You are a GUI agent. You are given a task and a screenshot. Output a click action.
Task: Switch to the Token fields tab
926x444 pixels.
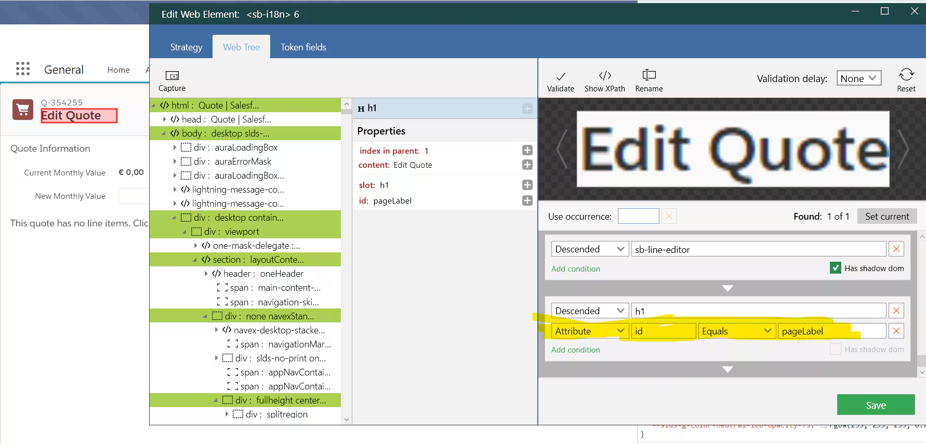coord(303,47)
